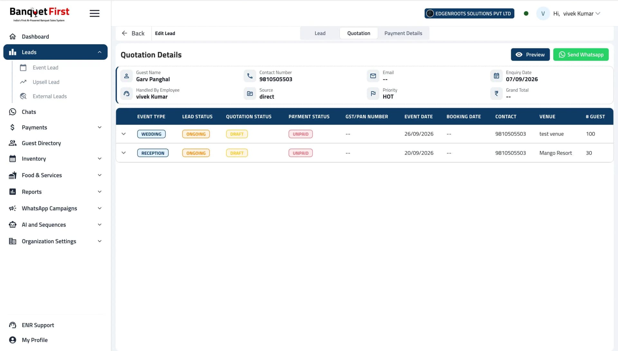This screenshot has height=351, width=618.
Task: Switch to the Lead tab
Action: [x=320, y=33]
